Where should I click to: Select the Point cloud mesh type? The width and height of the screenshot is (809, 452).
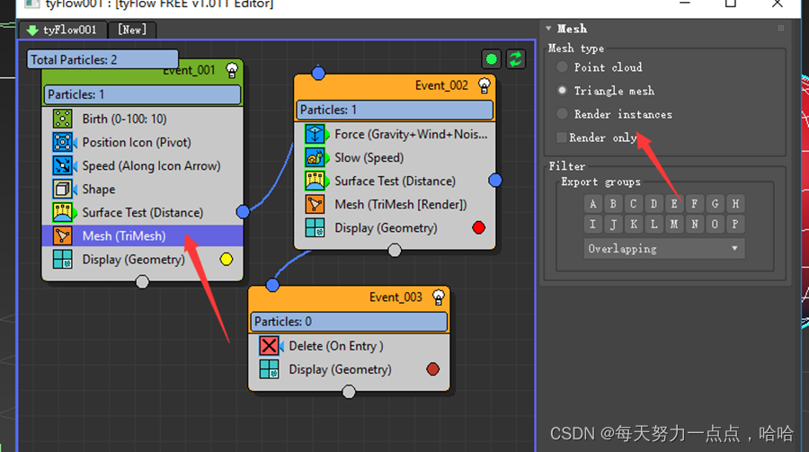562,67
